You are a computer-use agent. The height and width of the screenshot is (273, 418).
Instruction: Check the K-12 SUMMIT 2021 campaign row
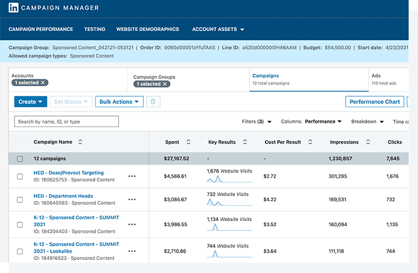coord(20,225)
